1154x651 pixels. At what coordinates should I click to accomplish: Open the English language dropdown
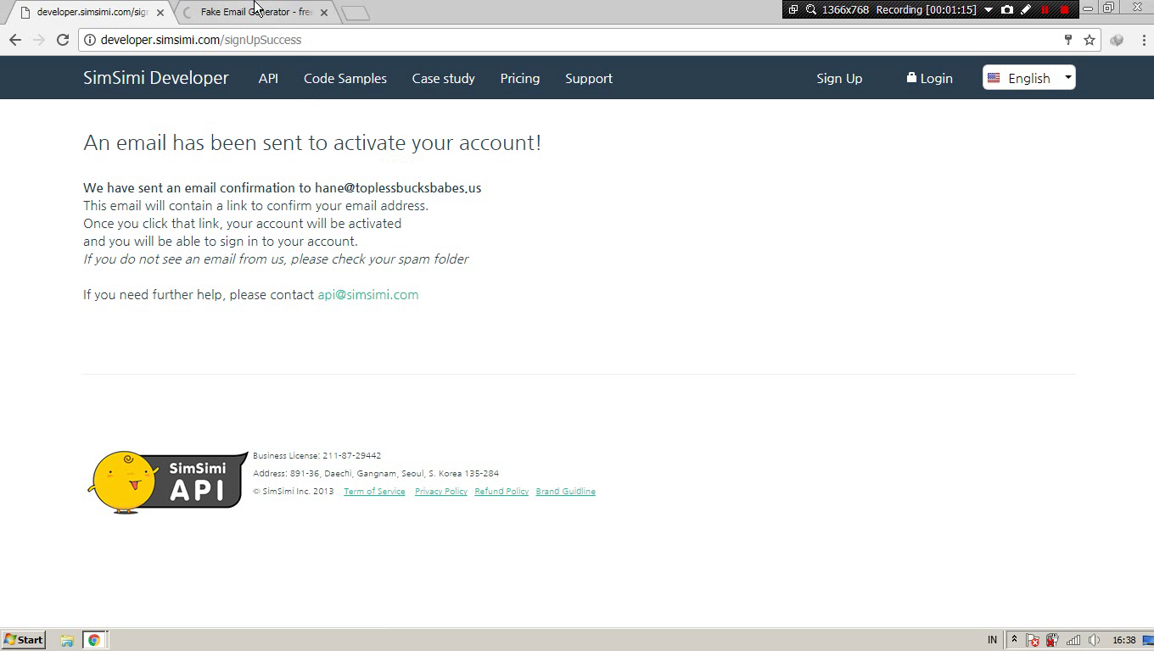pos(1029,77)
